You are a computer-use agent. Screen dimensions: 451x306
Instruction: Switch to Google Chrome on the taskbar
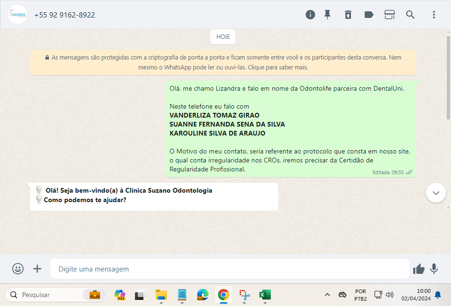[x=224, y=295]
